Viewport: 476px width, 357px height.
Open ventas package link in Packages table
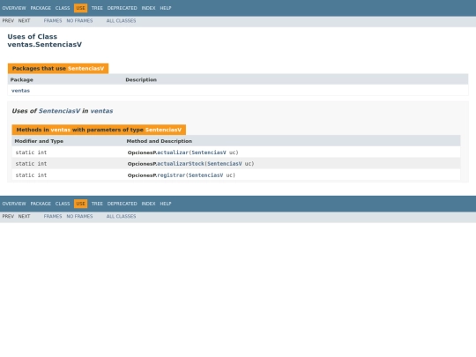click(x=20, y=91)
